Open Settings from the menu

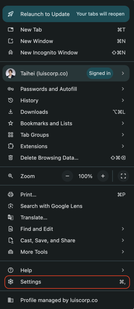coord(67,282)
